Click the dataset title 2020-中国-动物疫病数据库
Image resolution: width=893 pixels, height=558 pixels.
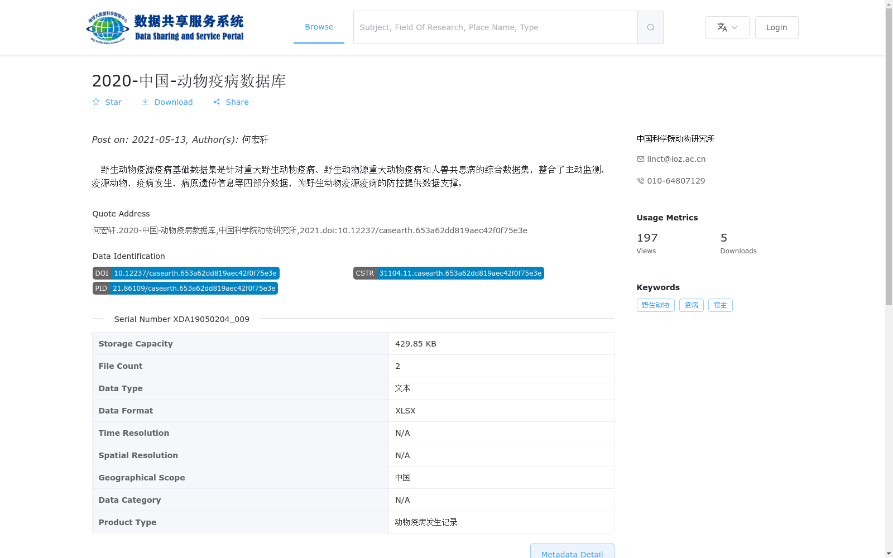pyautogui.click(x=189, y=81)
